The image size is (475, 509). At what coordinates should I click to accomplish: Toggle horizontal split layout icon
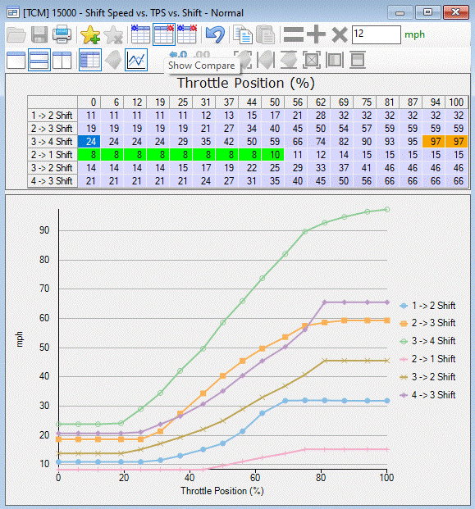point(39,60)
